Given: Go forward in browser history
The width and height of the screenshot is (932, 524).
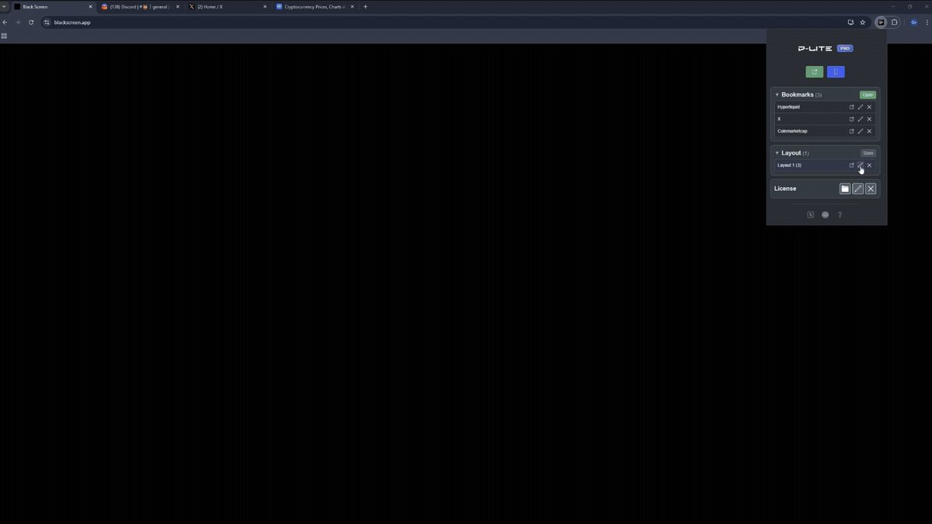Looking at the screenshot, I should coord(18,23).
